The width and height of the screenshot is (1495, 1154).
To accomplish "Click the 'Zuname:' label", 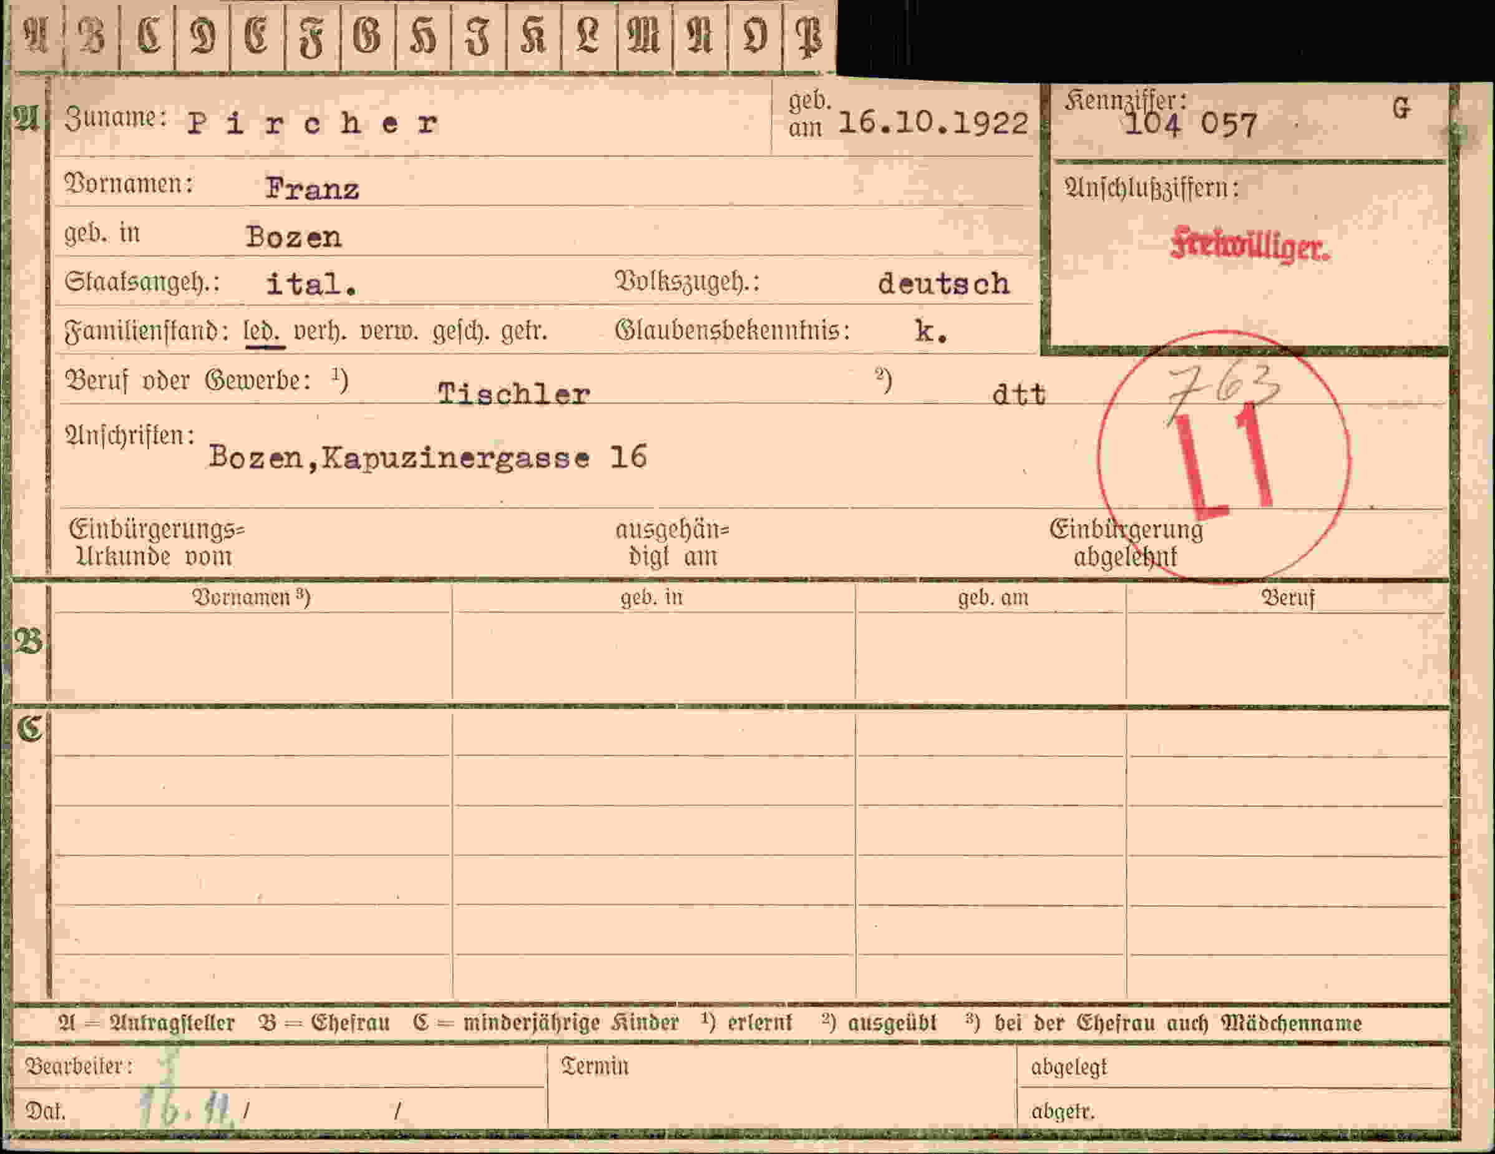I will click(x=115, y=118).
